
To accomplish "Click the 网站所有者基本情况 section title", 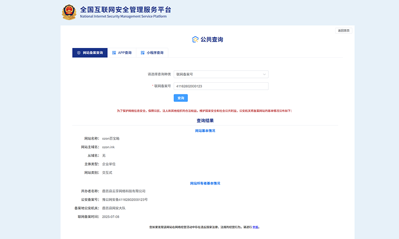I will pos(205,184).
